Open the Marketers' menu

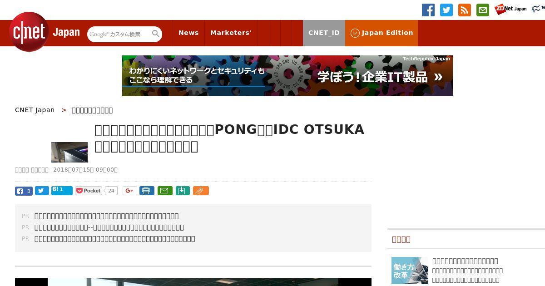231,33
